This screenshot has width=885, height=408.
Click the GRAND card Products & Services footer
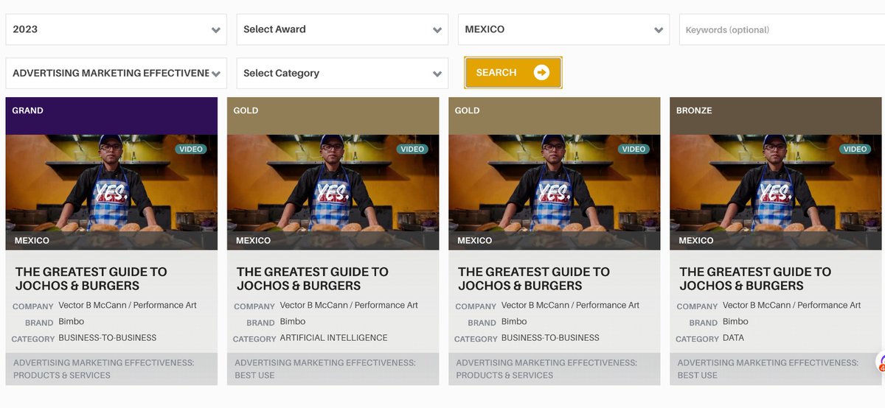(111, 369)
